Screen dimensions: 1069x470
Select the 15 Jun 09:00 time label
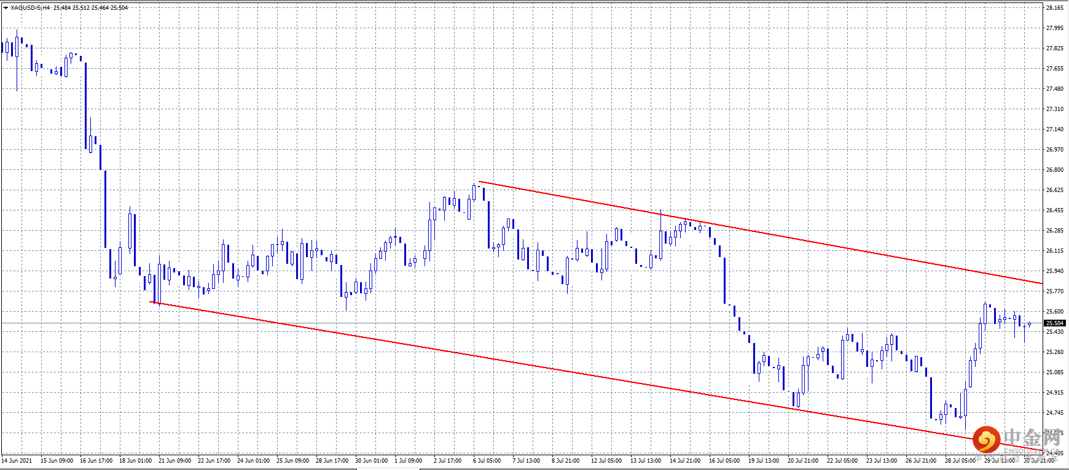57,461
